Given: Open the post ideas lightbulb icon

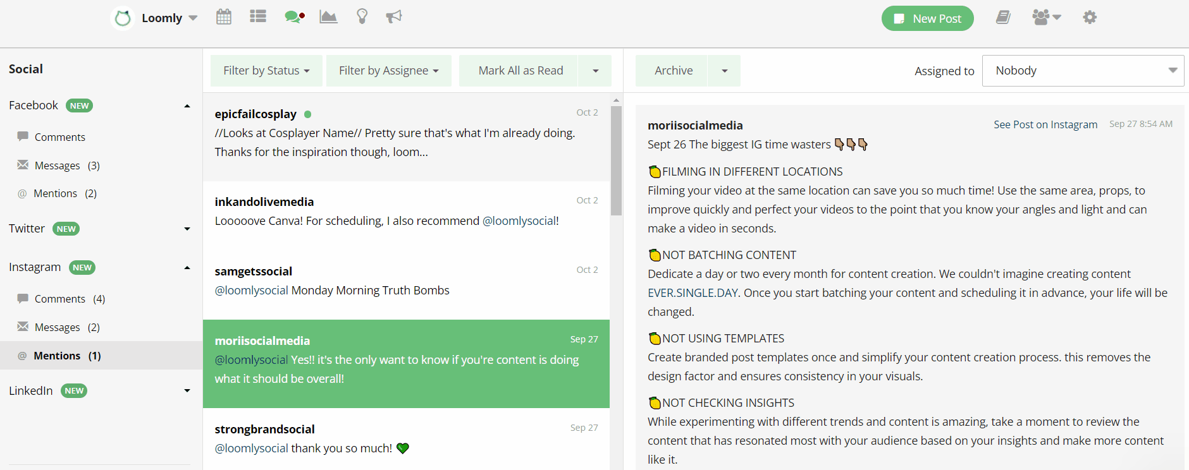Looking at the screenshot, I should 362,16.
